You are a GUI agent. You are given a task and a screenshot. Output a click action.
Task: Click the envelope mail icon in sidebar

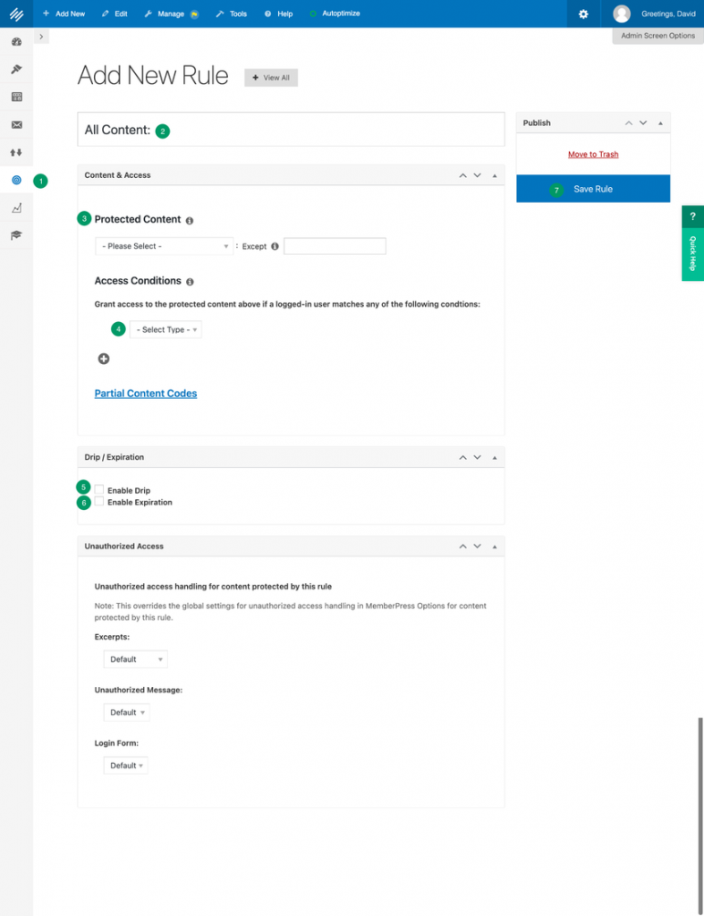(x=16, y=124)
